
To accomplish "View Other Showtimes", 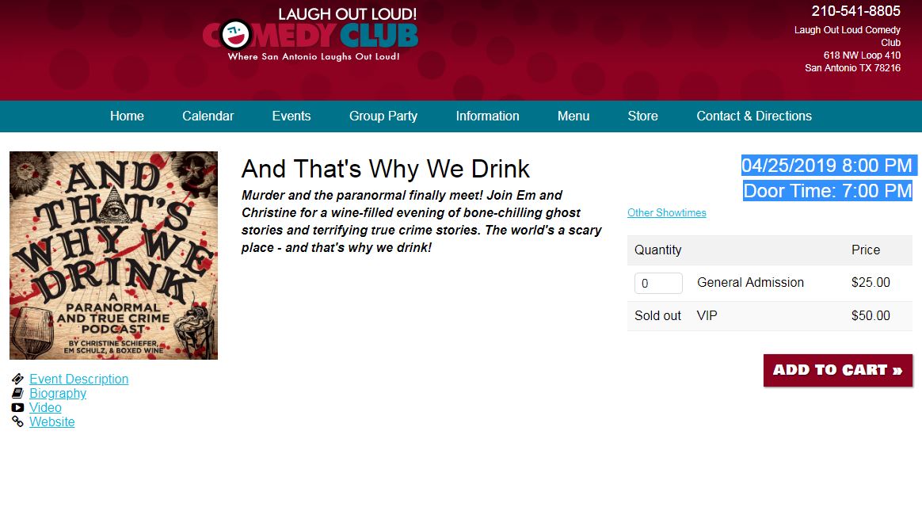I will (667, 213).
